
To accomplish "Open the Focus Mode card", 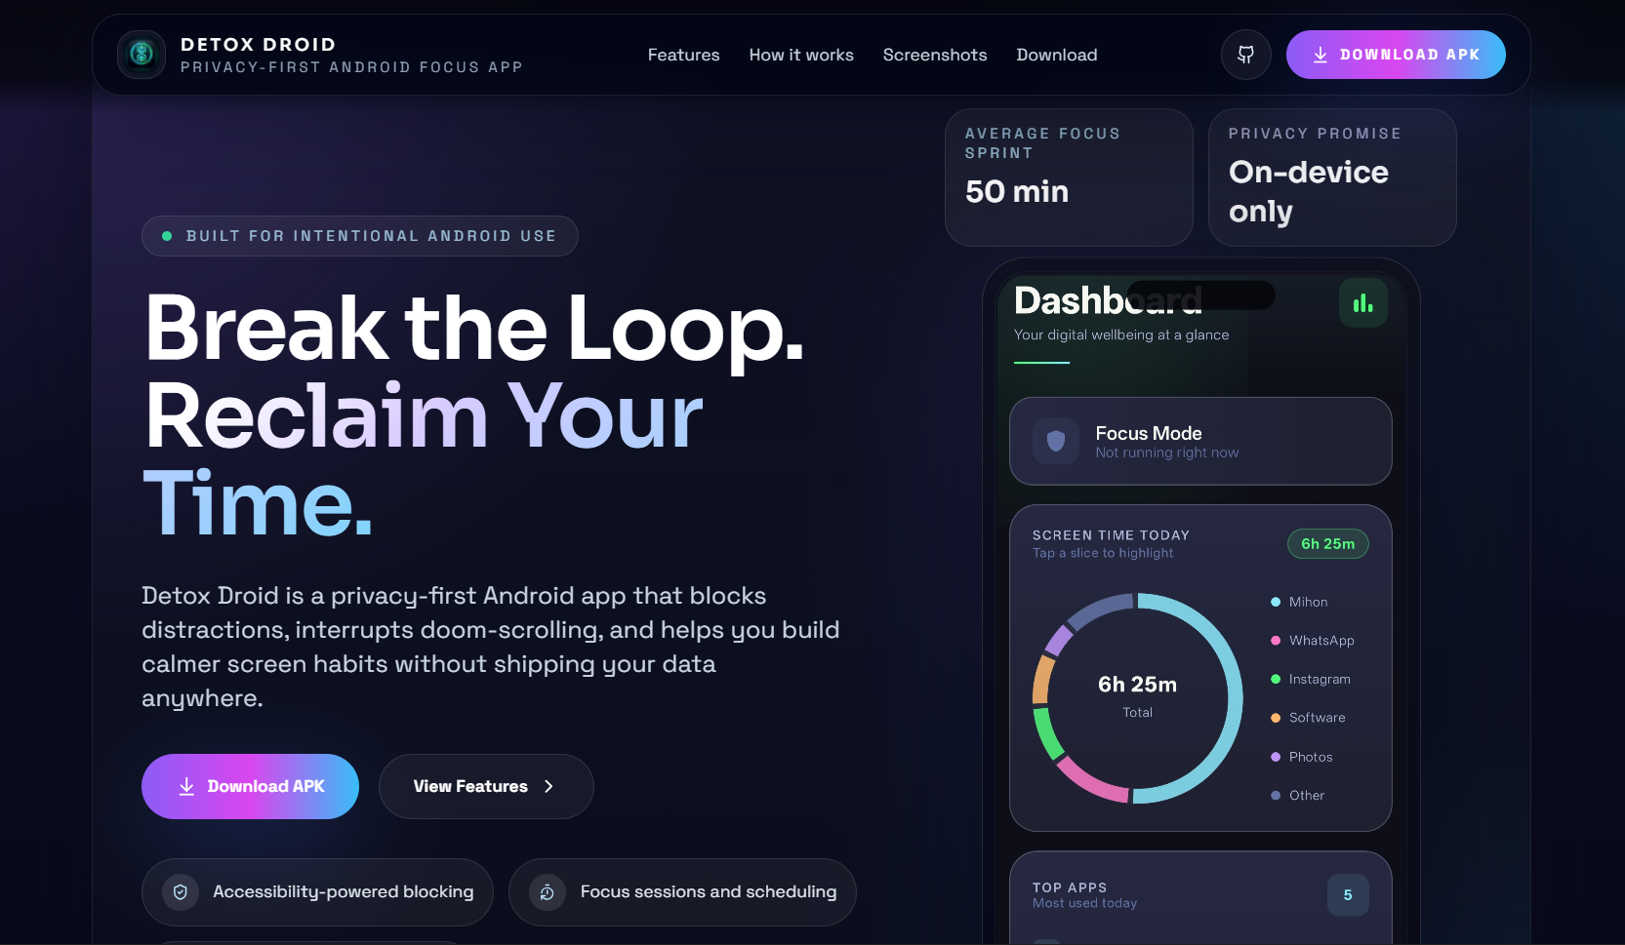I will pyautogui.click(x=1199, y=442).
